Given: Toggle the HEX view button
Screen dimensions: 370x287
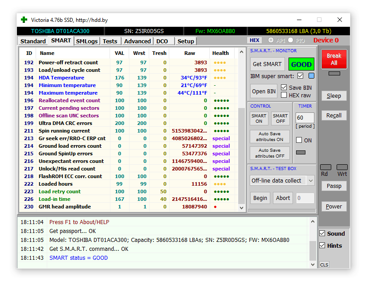Looking at the screenshot, I should click(254, 41).
